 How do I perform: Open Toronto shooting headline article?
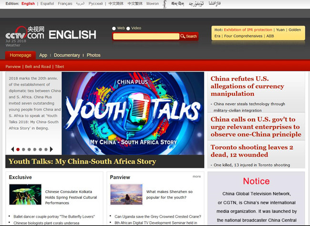point(252,151)
